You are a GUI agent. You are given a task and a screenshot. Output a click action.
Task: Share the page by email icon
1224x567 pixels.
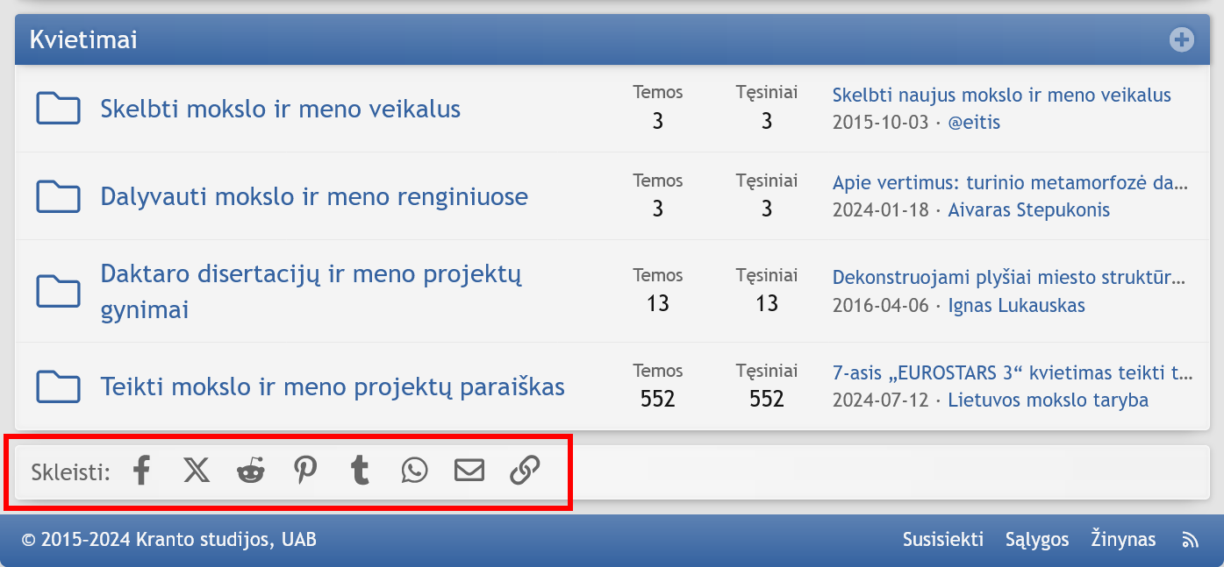tap(469, 471)
